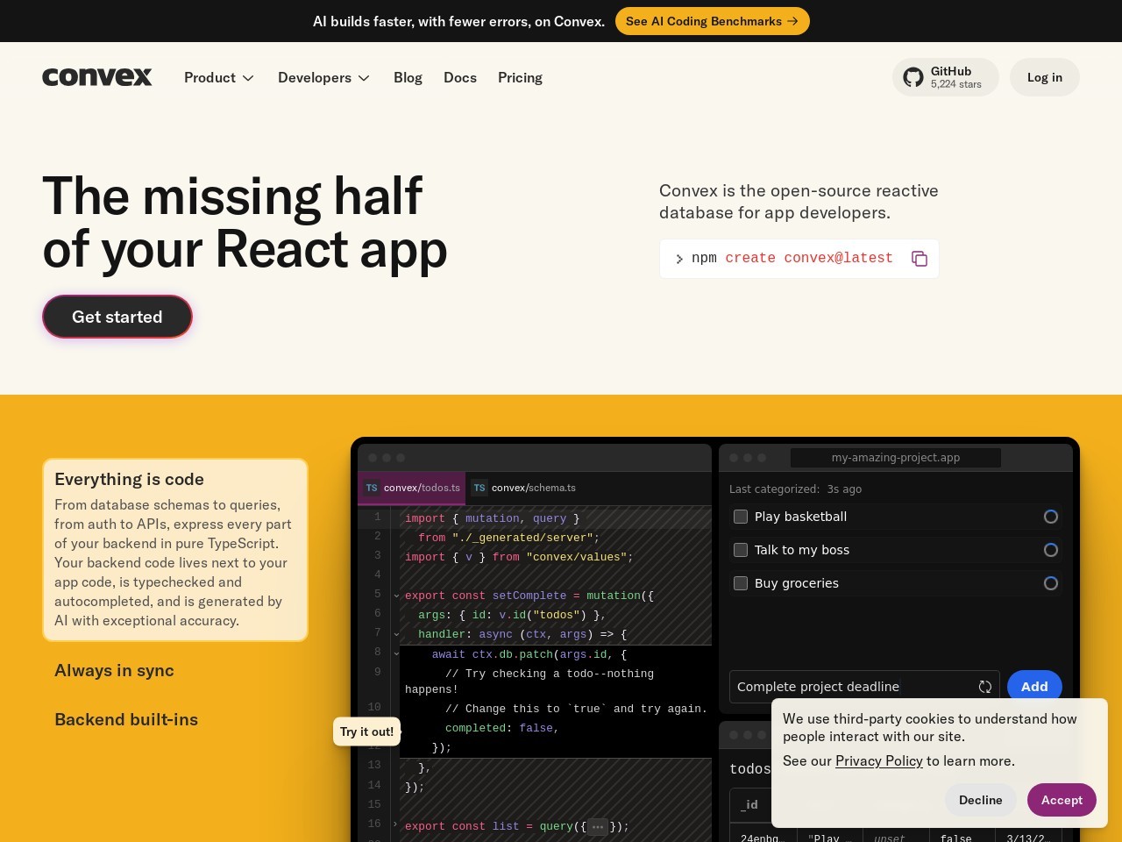Decline third-party cookies

980,800
